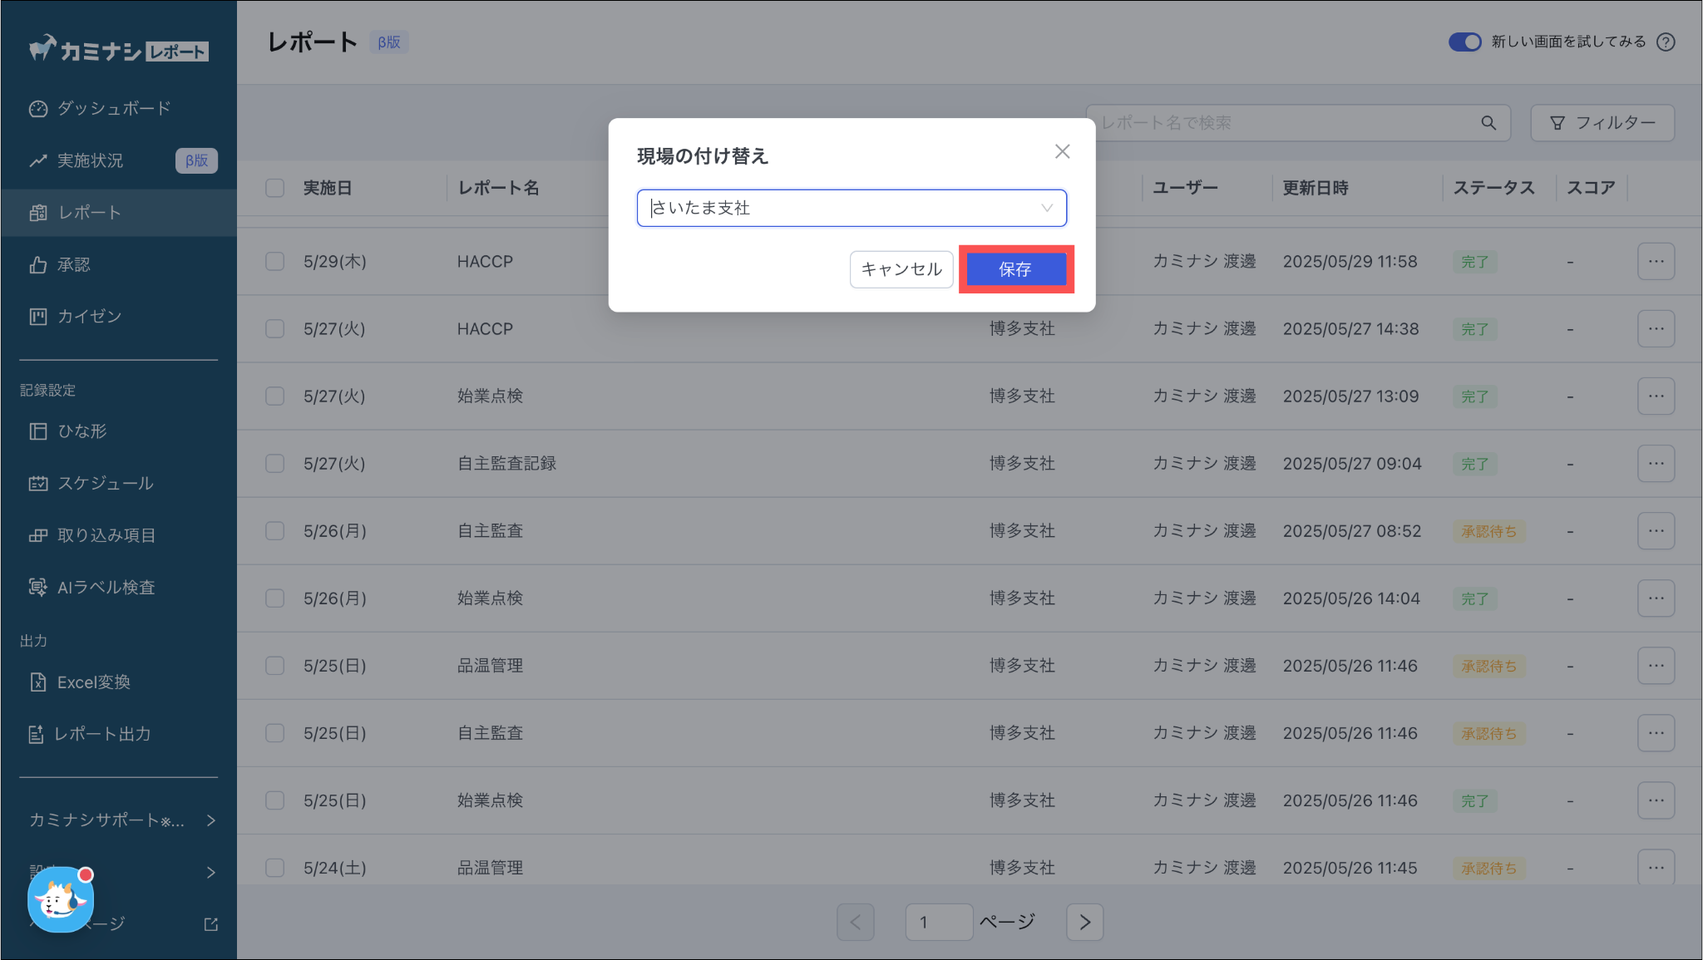Open the スケジュール menu item
This screenshot has width=1703, height=960.
click(105, 484)
